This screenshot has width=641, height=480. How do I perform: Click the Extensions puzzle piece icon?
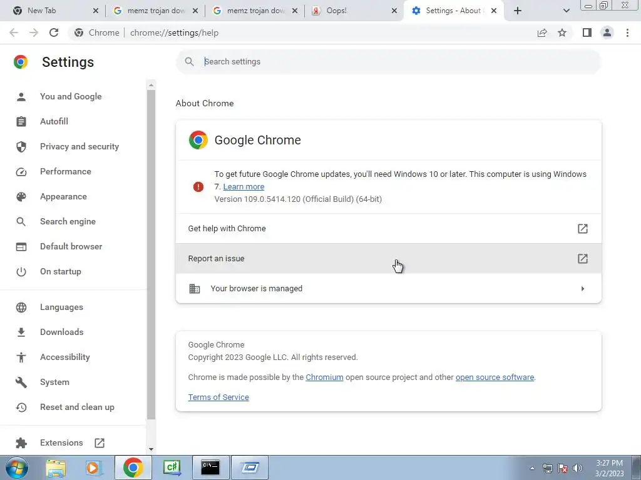[21, 442]
